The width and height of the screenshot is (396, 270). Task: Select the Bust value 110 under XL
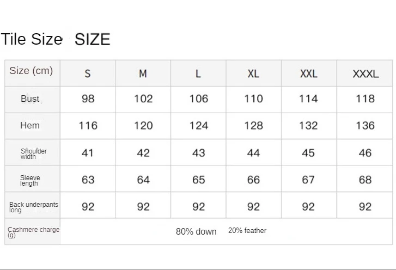pyautogui.click(x=253, y=99)
